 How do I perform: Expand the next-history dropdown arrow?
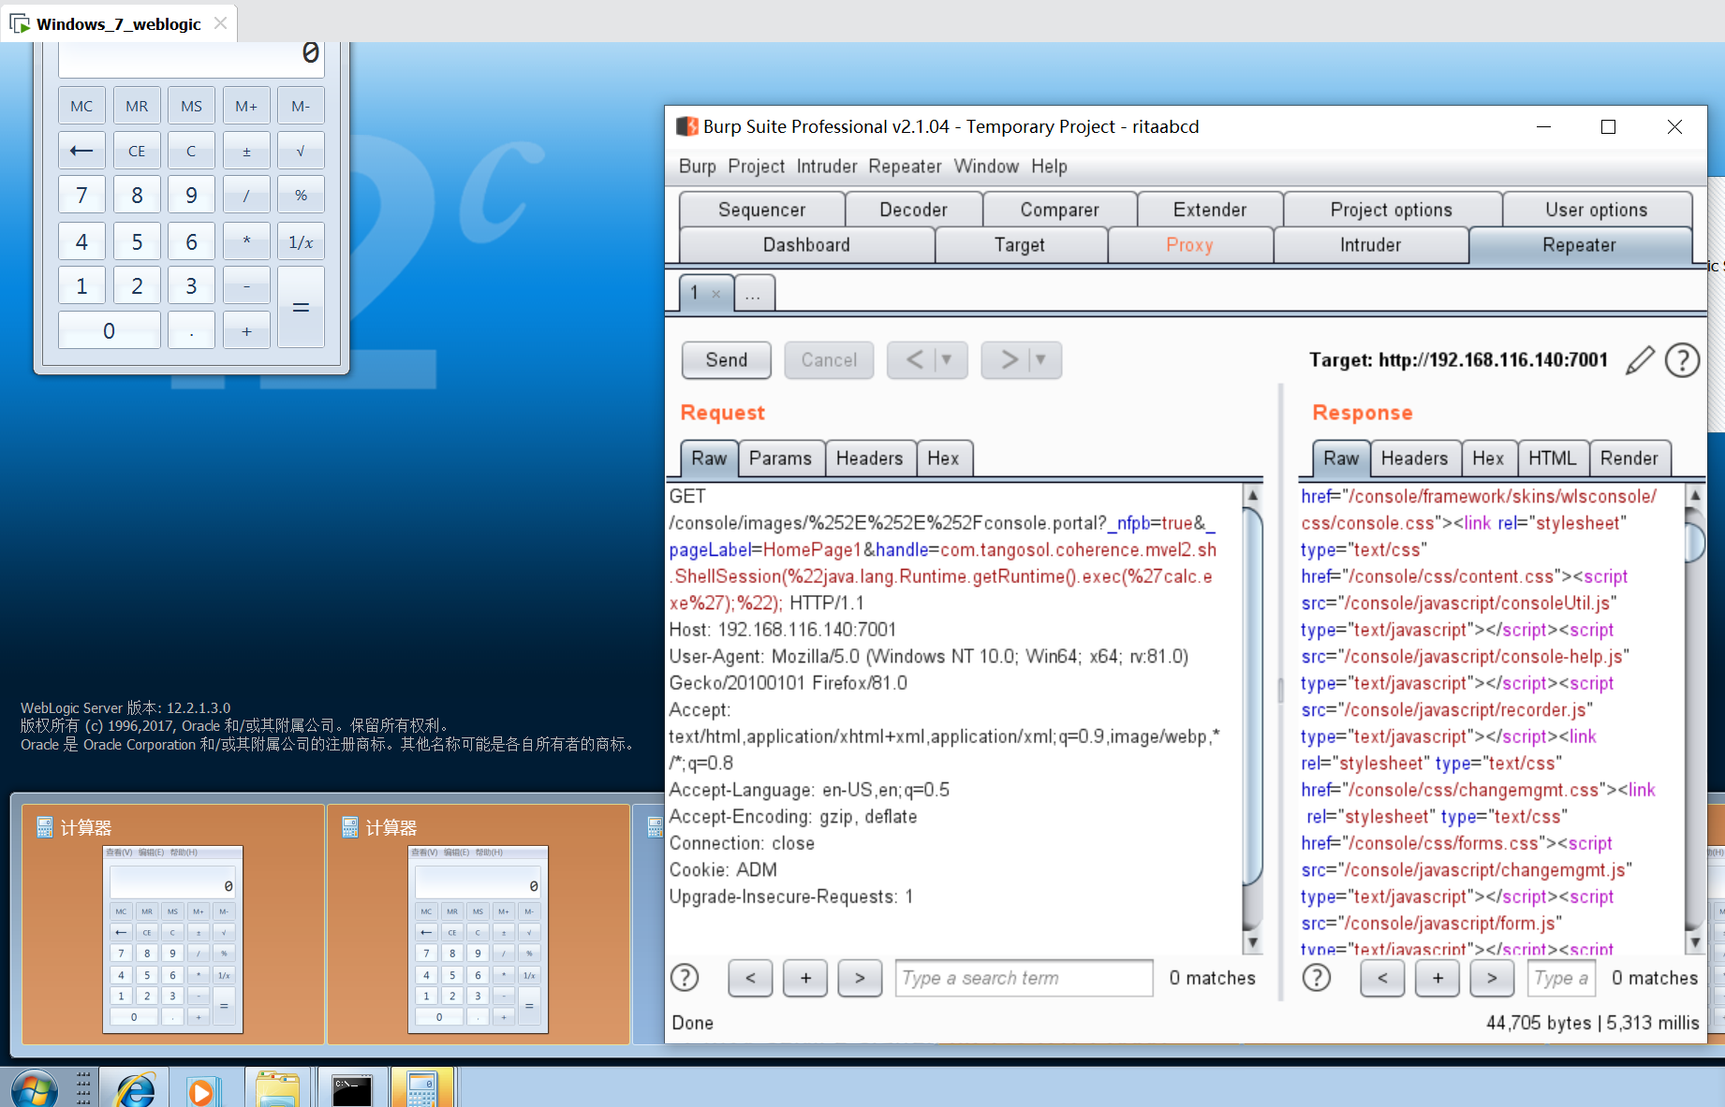(1040, 359)
